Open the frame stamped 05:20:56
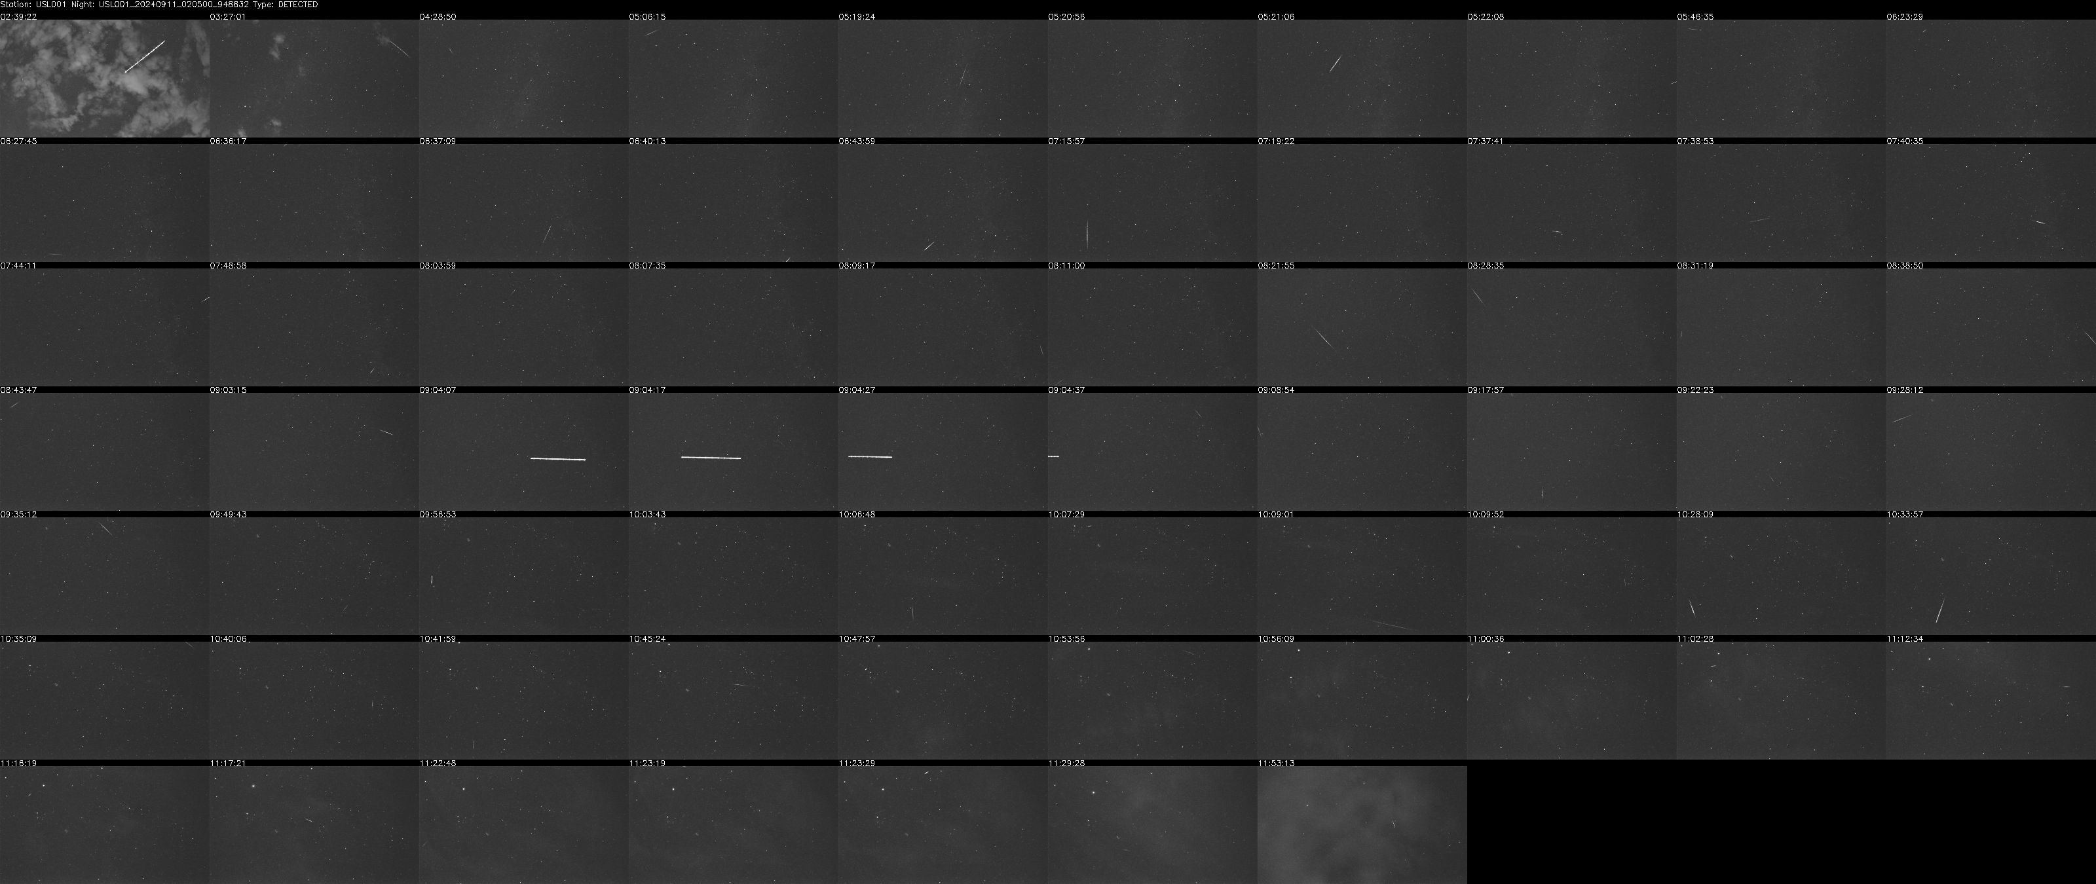The width and height of the screenshot is (2096, 884). 1152,78
